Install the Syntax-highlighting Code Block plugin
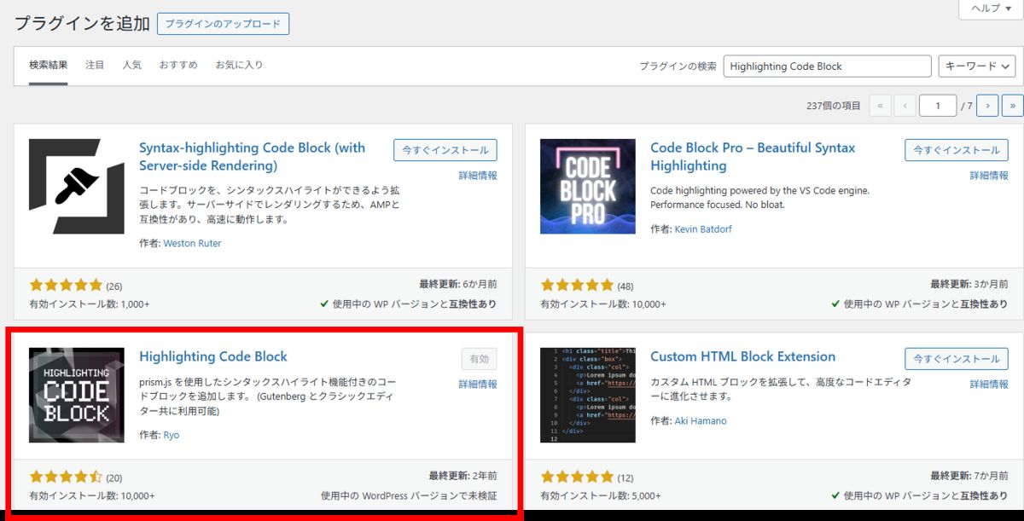 click(x=445, y=150)
